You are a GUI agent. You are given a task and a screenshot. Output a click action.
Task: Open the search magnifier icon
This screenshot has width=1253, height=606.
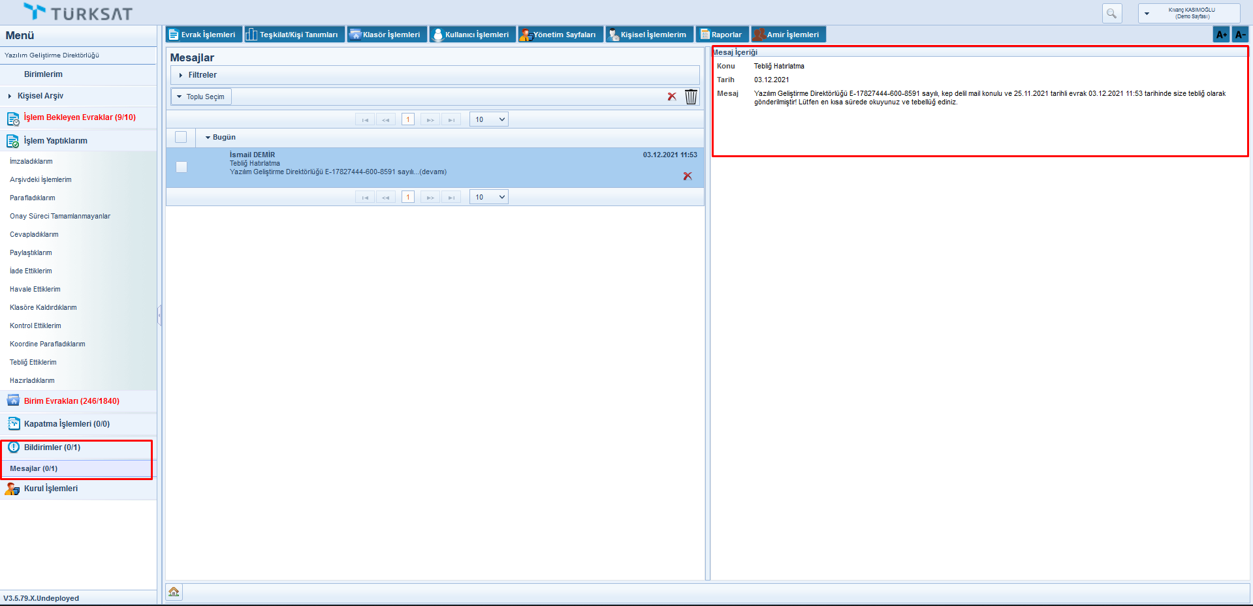[1111, 13]
